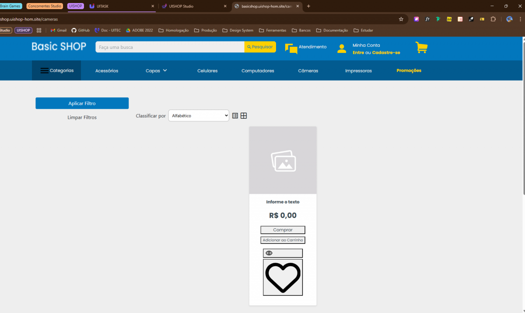Viewport: 525px width, 313px height.
Task: Switch to grid view layout icon
Action: 244,116
